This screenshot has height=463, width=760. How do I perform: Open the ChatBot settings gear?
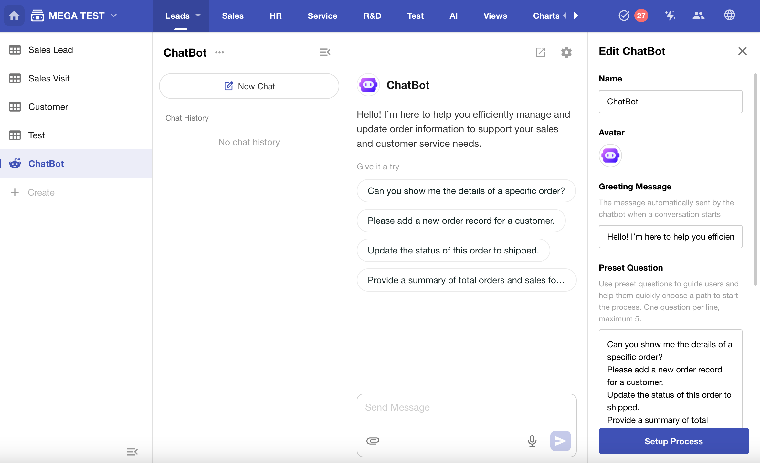(566, 52)
